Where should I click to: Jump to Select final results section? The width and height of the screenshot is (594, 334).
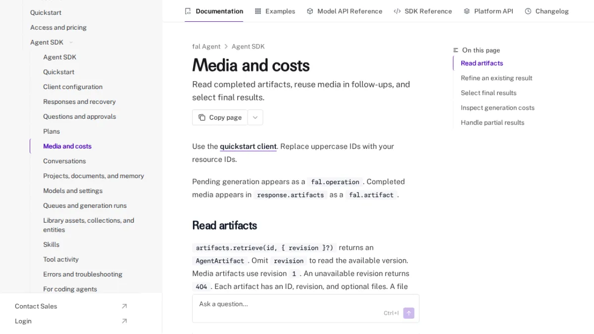(489, 93)
